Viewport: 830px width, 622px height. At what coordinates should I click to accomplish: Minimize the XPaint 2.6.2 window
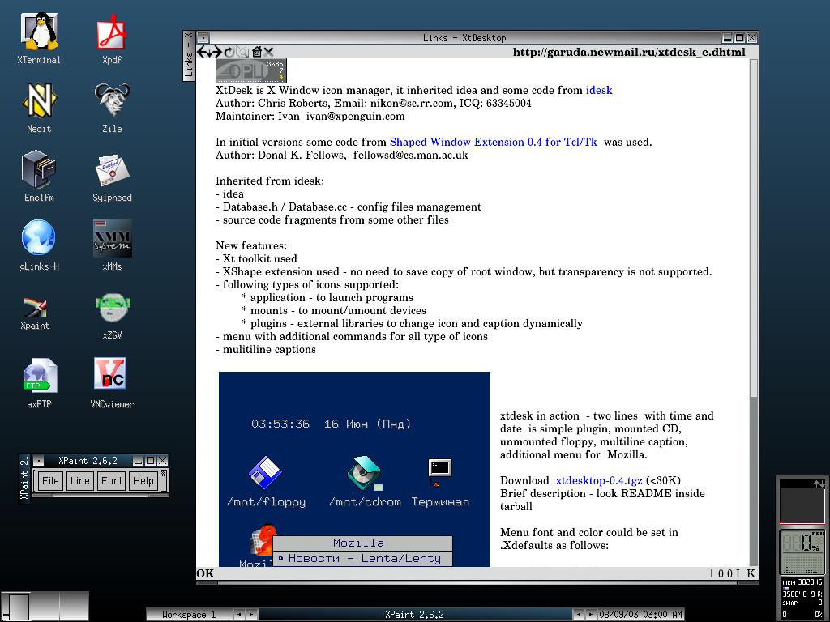point(138,461)
